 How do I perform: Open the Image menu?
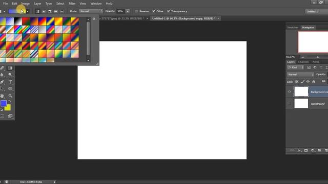(26, 4)
